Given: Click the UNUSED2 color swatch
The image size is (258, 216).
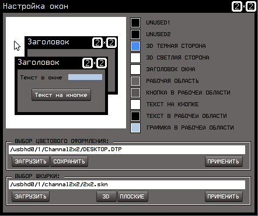Looking at the screenshot, I should (135, 34).
